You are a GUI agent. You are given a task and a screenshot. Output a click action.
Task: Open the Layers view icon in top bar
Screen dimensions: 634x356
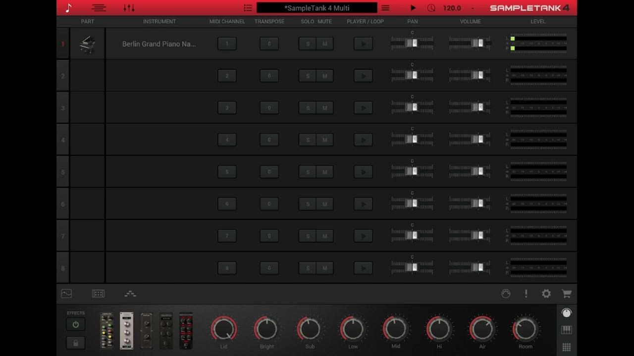(x=99, y=8)
